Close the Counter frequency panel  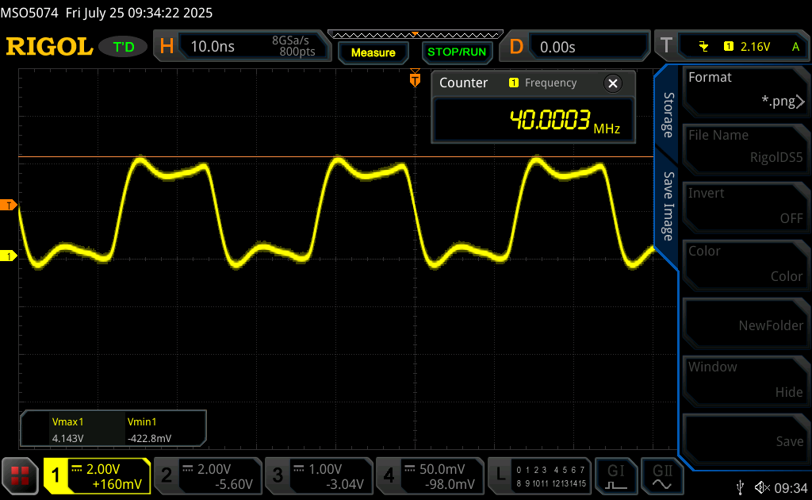click(x=613, y=83)
